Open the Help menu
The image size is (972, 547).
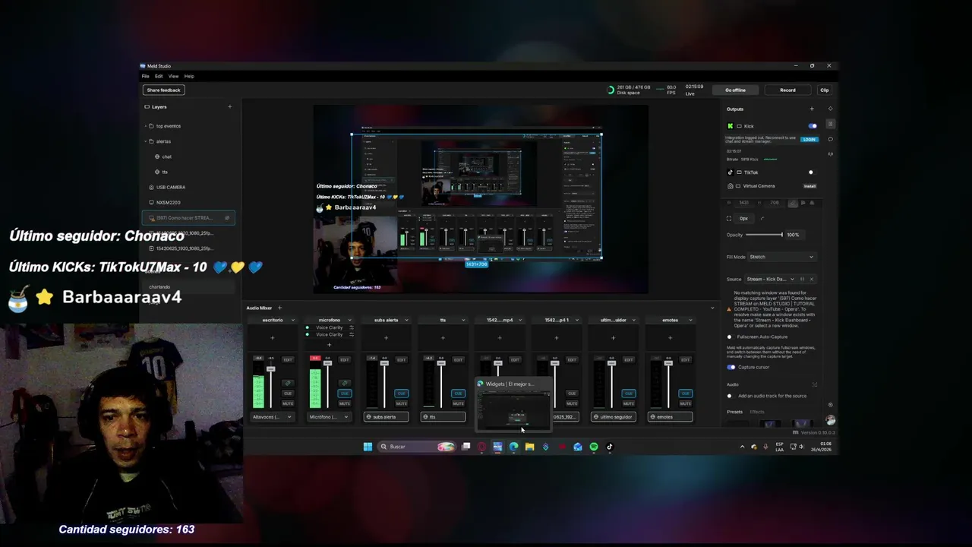pos(189,76)
